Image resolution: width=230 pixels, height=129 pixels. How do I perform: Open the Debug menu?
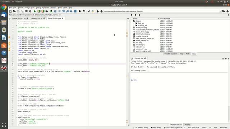[38, 8]
